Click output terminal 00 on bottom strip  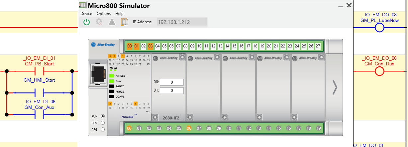tap(129, 128)
